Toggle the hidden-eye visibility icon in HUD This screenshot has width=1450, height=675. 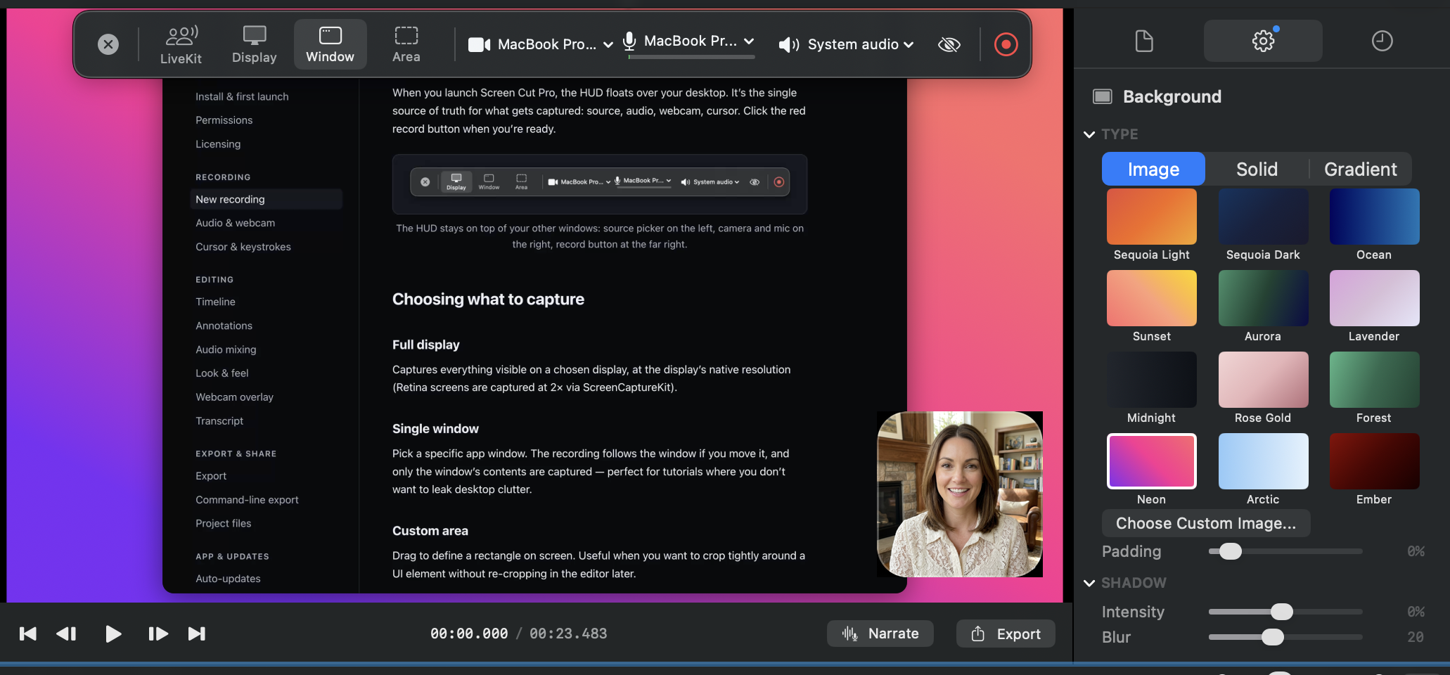coord(949,44)
